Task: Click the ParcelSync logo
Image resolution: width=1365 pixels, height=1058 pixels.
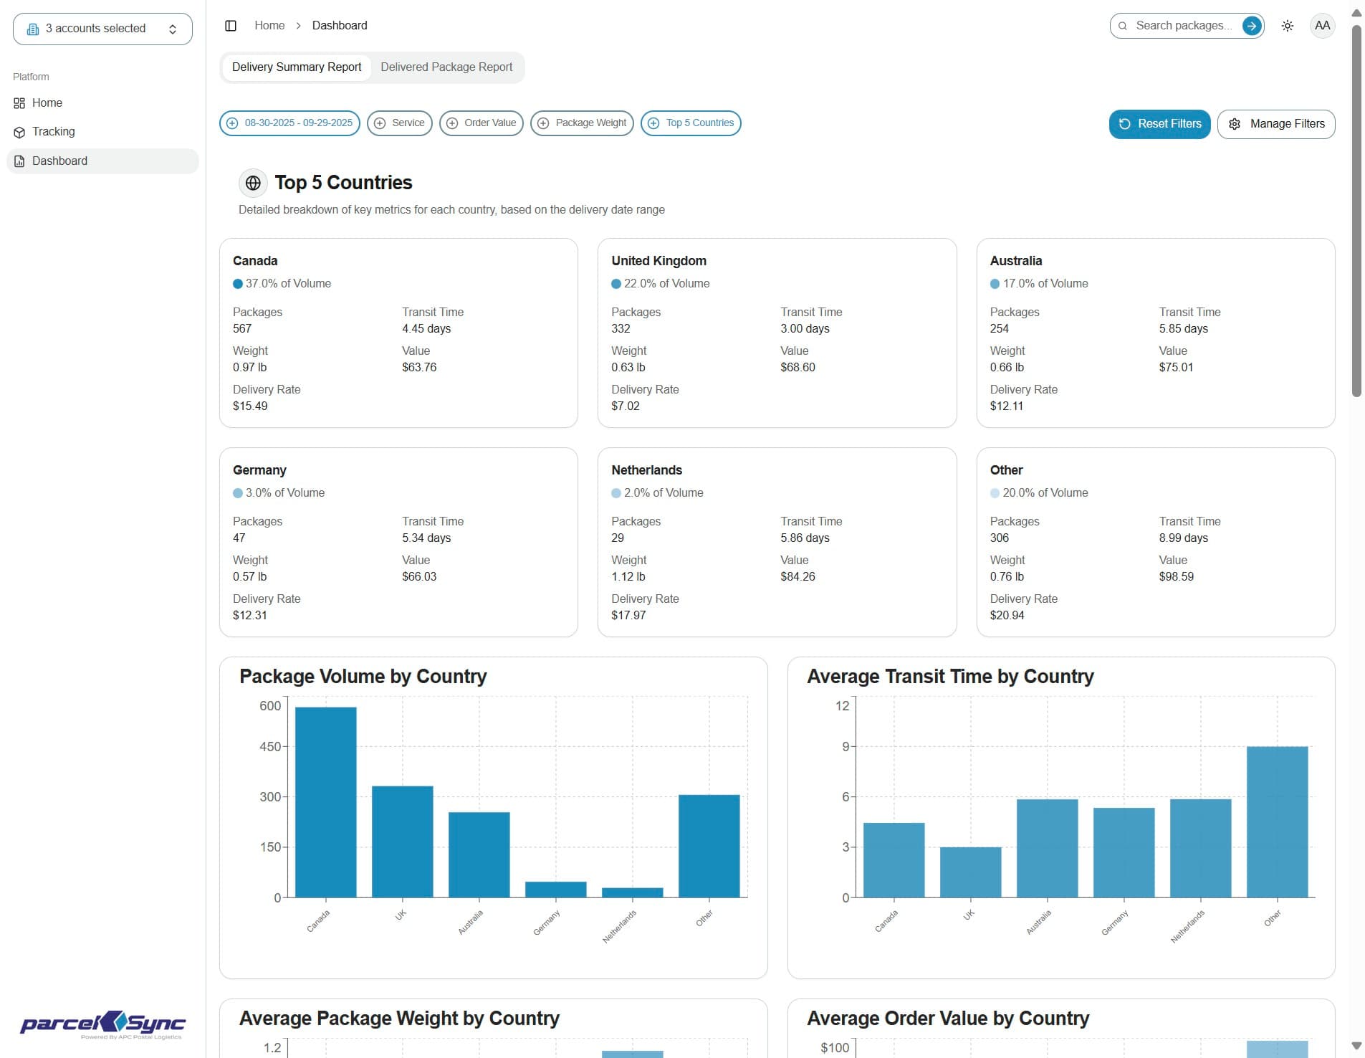Action: coord(102,1024)
